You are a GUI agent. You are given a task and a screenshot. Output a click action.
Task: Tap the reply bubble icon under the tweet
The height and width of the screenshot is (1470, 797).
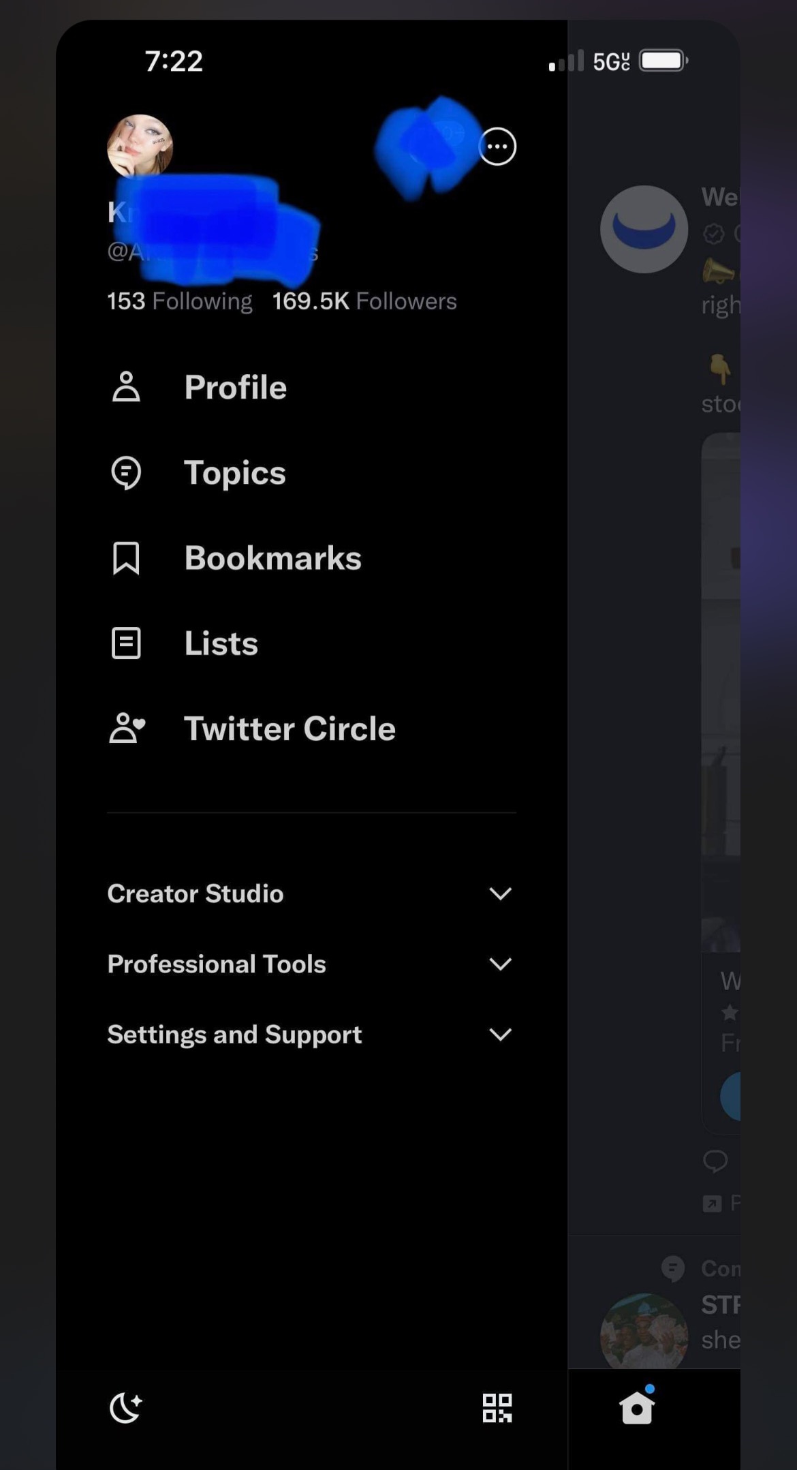[715, 1161]
